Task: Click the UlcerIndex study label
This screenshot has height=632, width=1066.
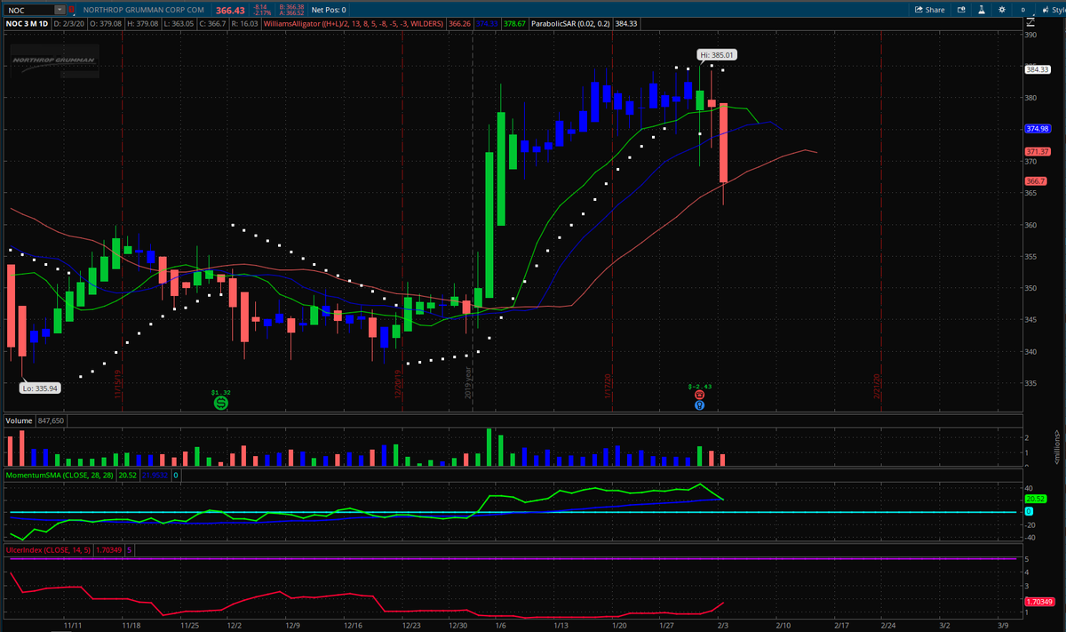Action: point(47,552)
